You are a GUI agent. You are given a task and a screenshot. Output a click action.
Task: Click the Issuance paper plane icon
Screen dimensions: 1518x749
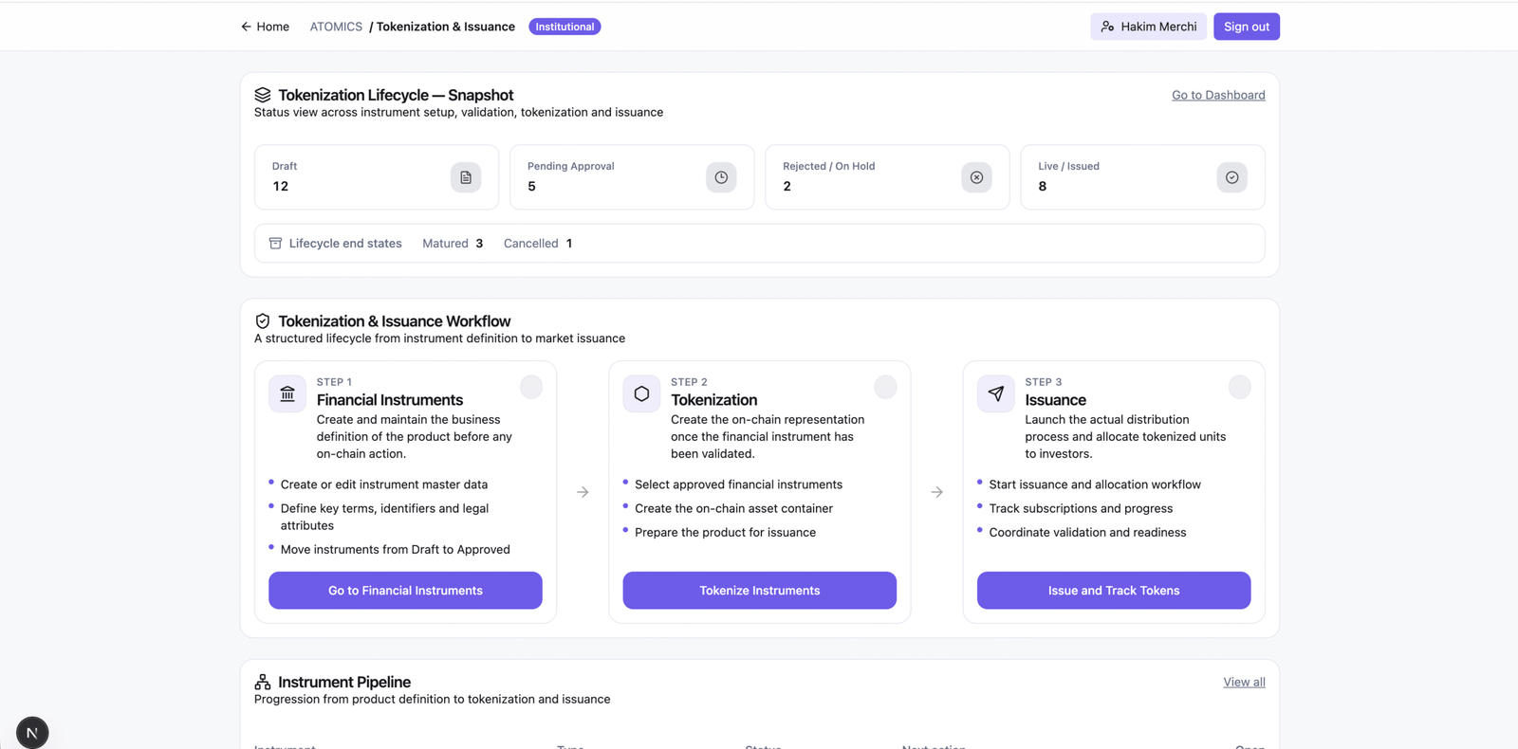(995, 393)
